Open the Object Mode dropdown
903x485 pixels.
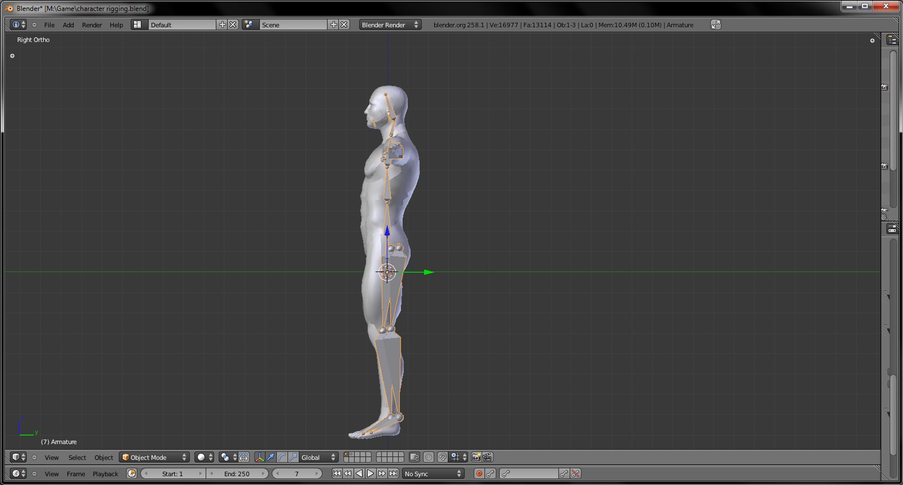tap(154, 457)
